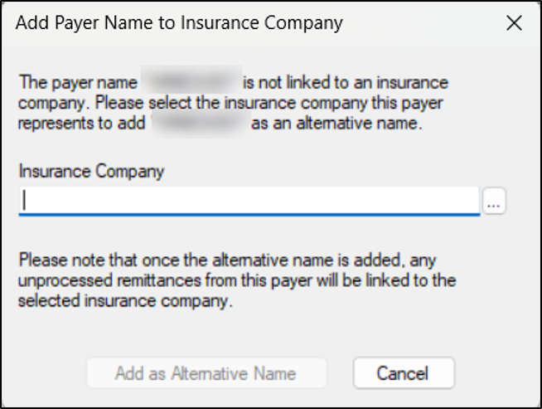Click the 'Please note' remittances paragraph
Viewport: 542px width, 409px height.
pyautogui.click(x=237, y=280)
